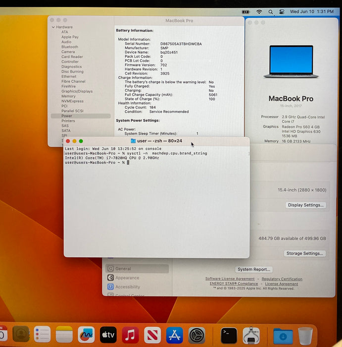The image size is (342, 347).
Task: Select Fibre Channel in Hardware list
Action: 73,81
